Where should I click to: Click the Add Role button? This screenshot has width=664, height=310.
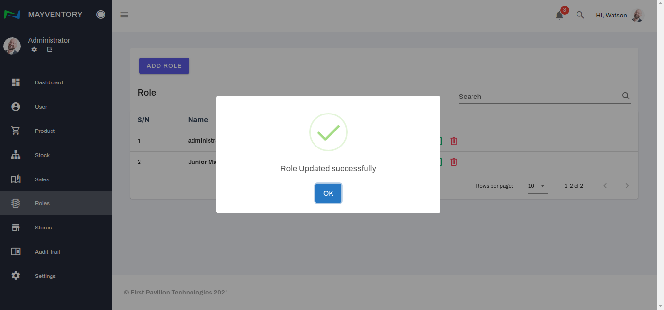coord(164,66)
